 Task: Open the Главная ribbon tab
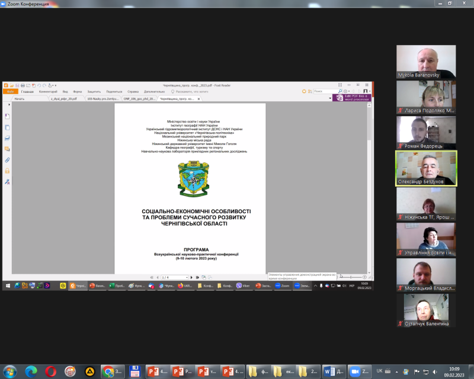(x=27, y=92)
